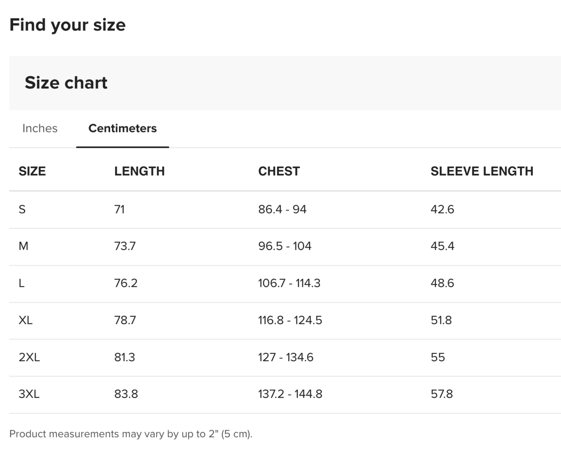Click the 3XL size row label
The image size is (561, 470).
pyautogui.click(x=29, y=394)
